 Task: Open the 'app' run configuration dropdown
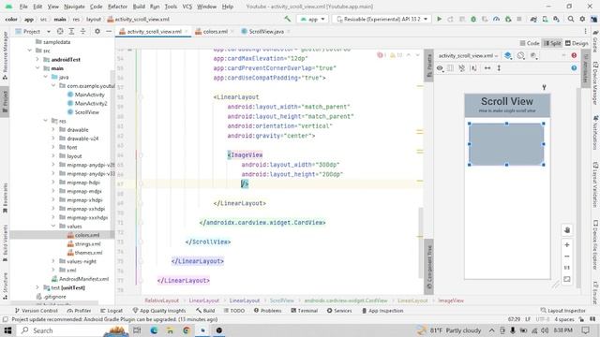point(312,19)
